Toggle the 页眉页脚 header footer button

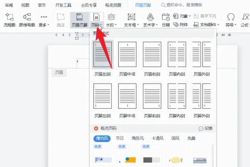tap(80, 20)
